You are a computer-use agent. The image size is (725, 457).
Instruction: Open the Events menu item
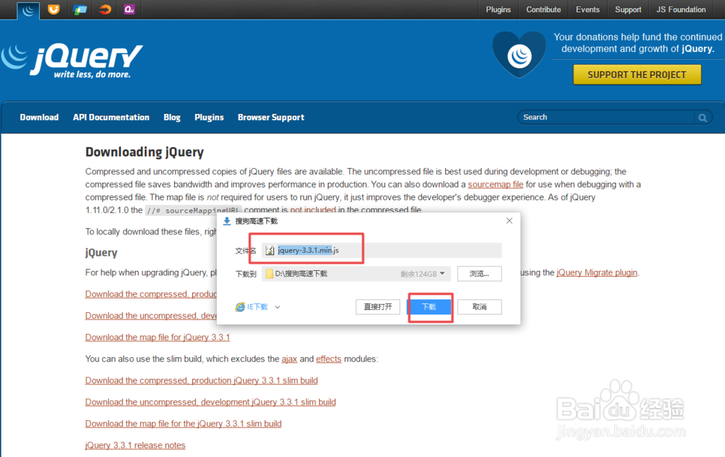[587, 9]
